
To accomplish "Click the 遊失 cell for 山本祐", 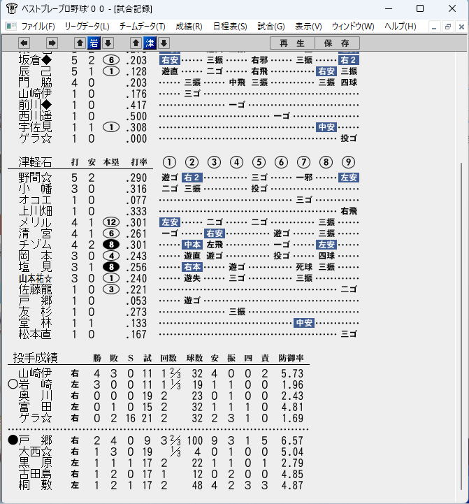I will click(x=192, y=278).
